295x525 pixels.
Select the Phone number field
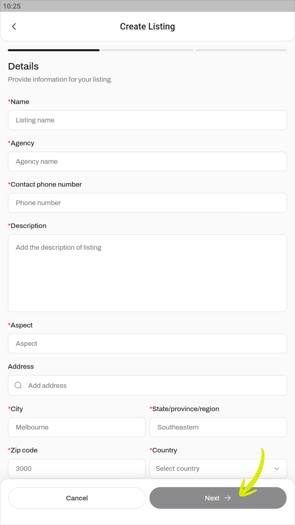click(147, 203)
